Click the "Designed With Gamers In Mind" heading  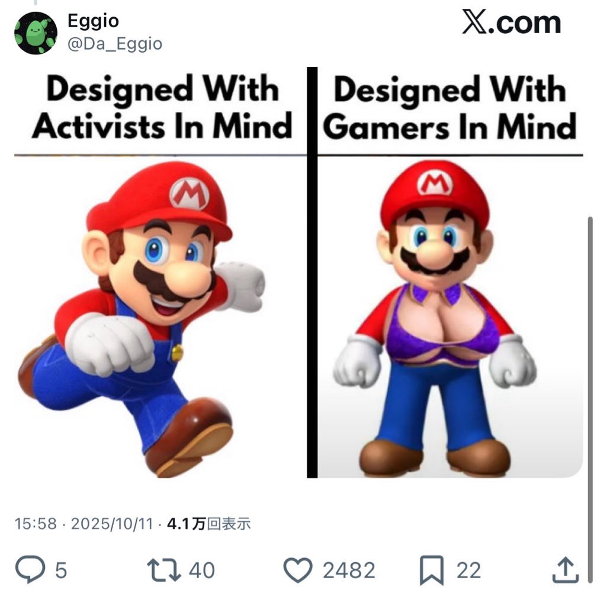tap(450, 109)
